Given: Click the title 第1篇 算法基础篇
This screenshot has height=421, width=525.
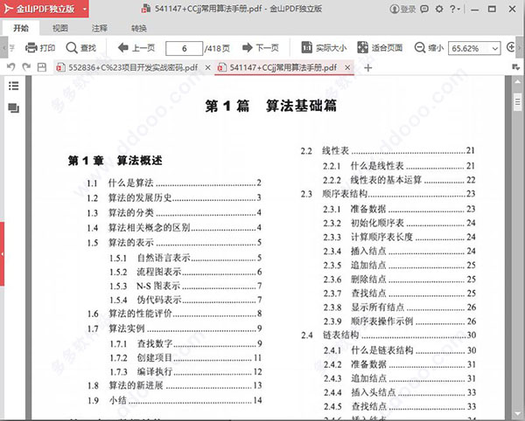Looking at the screenshot, I should pyautogui.click(x=270, y=107).
